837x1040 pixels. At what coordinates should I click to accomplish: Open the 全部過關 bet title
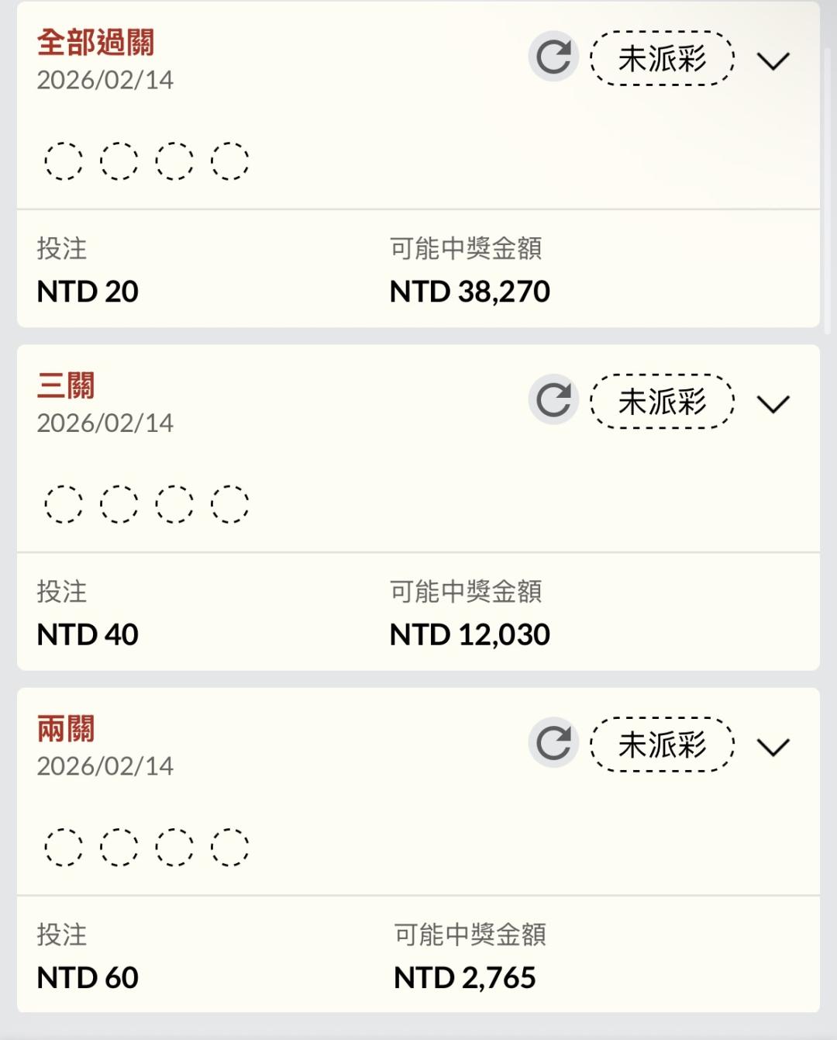(x=95, y=43)
